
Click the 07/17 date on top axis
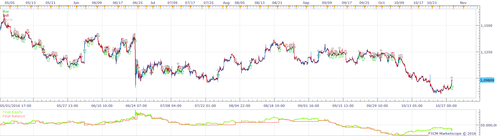[x=190, y=3]
